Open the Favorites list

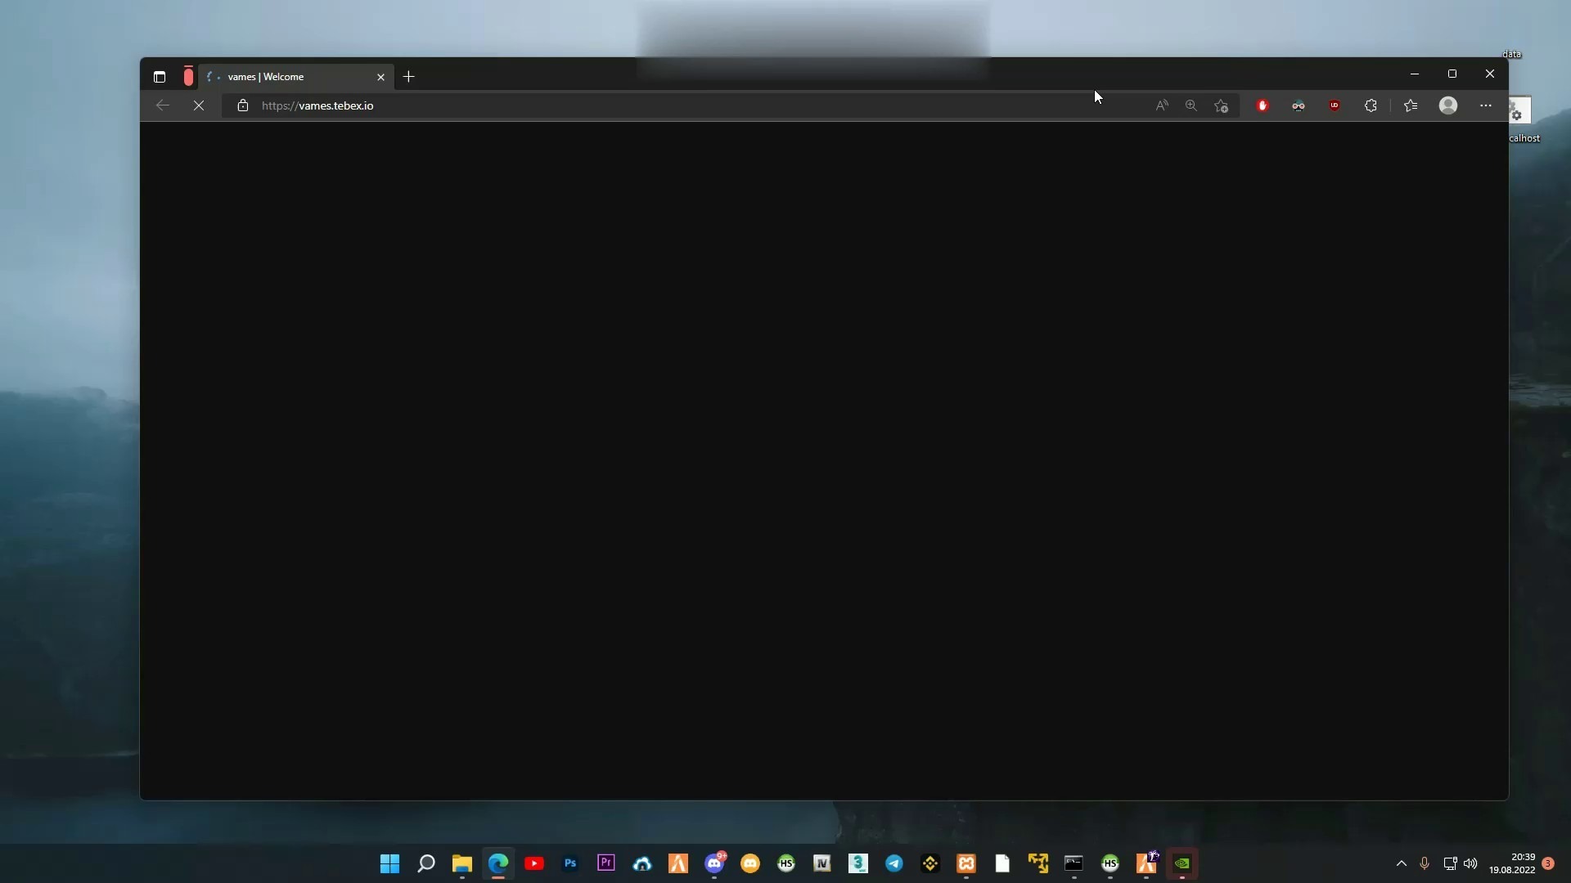[x=1411, y=105]
